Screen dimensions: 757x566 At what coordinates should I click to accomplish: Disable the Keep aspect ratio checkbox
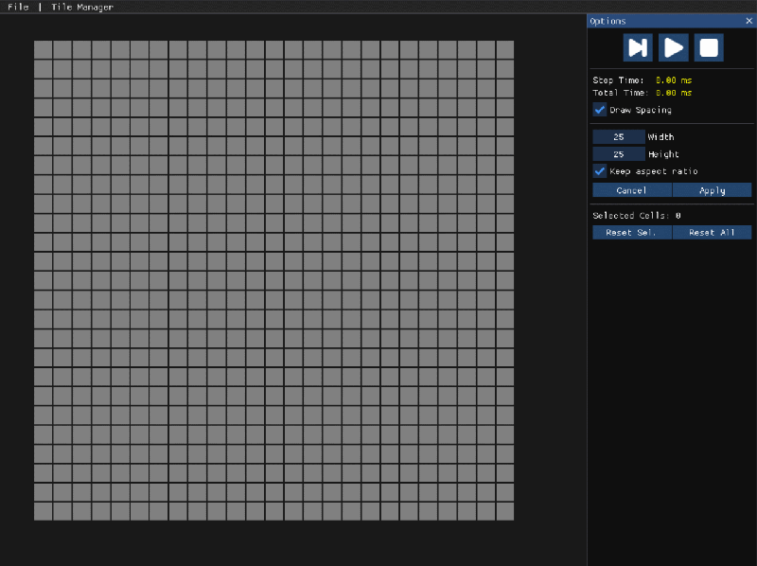tap(599, 170)
